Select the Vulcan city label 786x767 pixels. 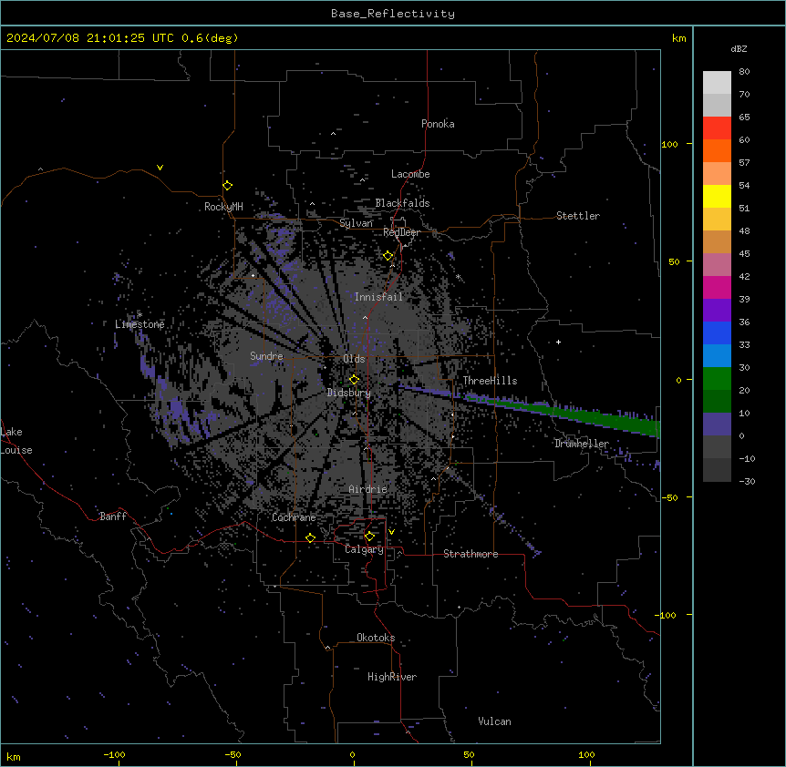point(494,721)
